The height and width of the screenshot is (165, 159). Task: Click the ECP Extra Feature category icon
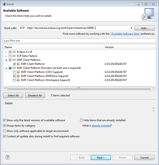(14, 56)
